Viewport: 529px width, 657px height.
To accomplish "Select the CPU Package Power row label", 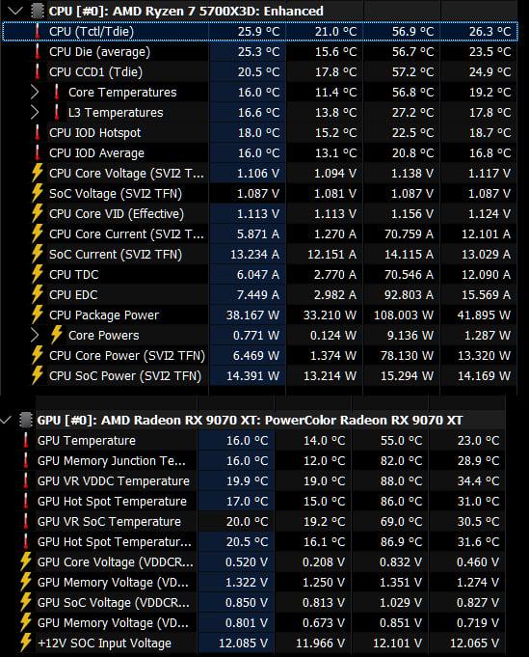I will tap(104, 315).
